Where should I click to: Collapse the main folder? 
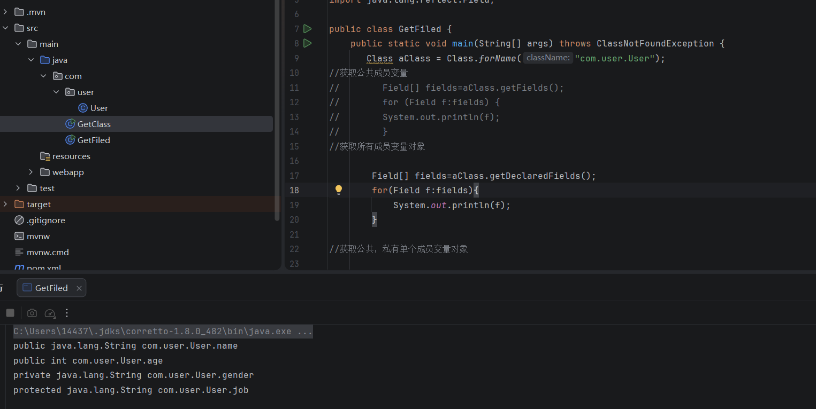18,44
